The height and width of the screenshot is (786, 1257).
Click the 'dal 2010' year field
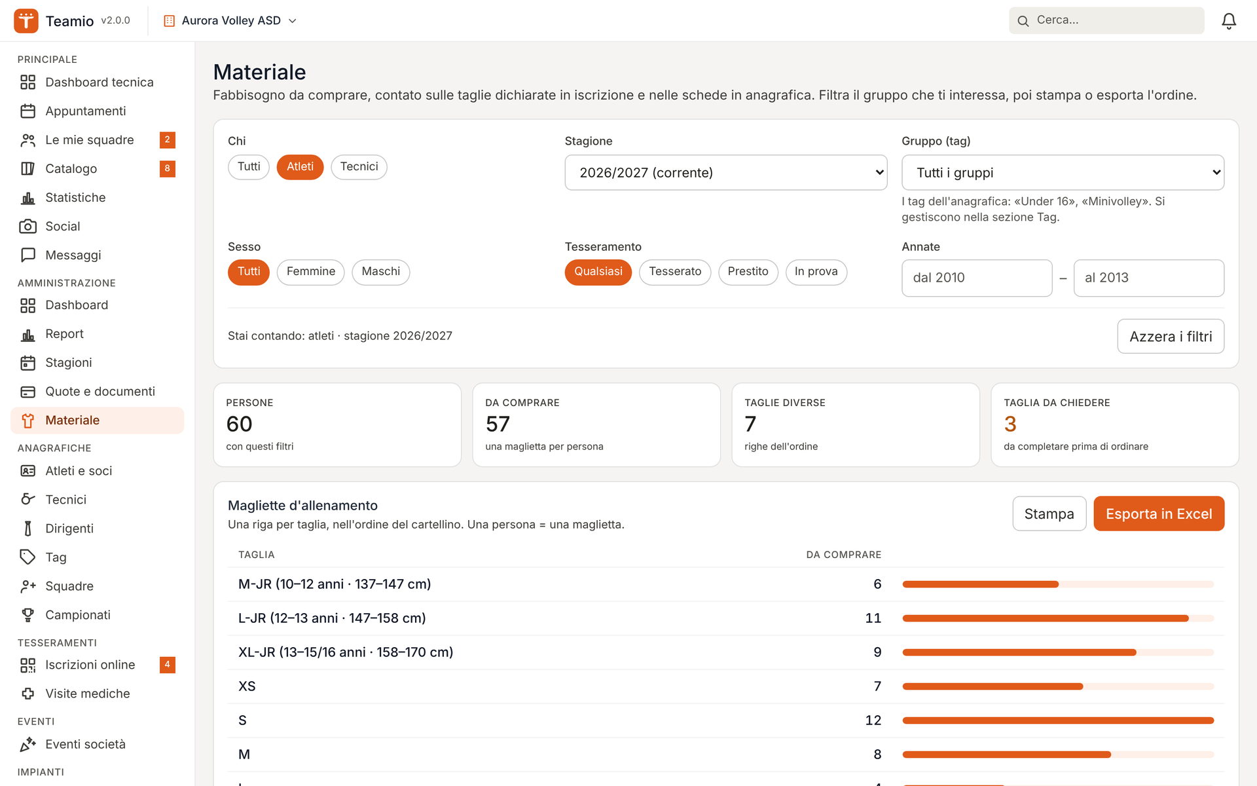[x=977, y=278]
